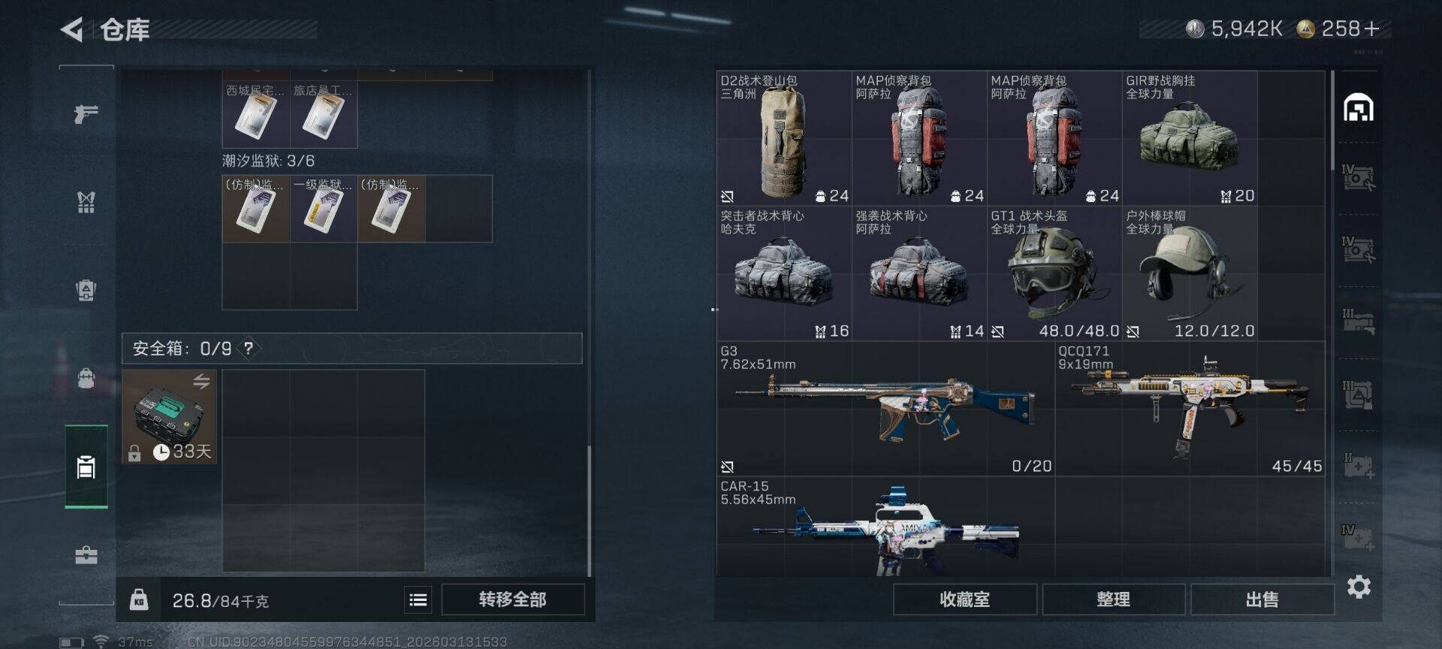
Task: Toggle the list view icon beside 转移全部
Action: (418, 599)
